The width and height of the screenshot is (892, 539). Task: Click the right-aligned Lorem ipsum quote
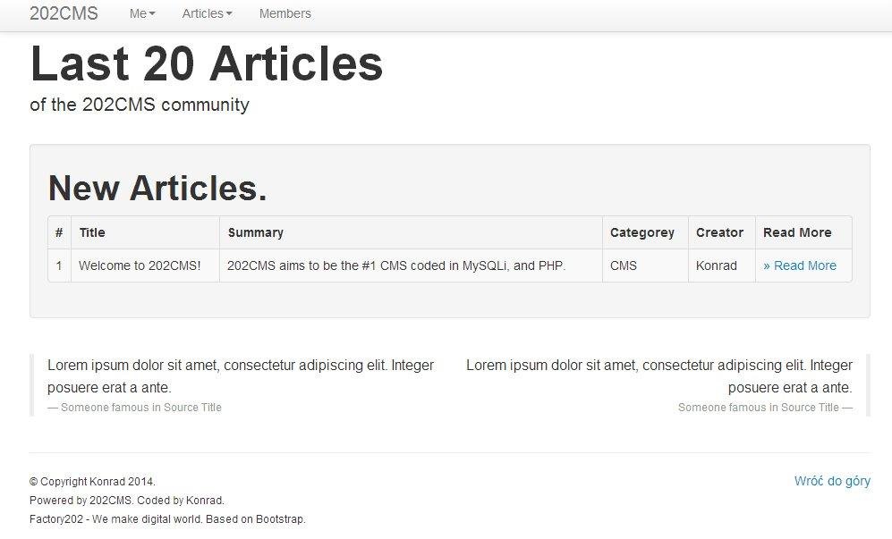coord(659,375)
